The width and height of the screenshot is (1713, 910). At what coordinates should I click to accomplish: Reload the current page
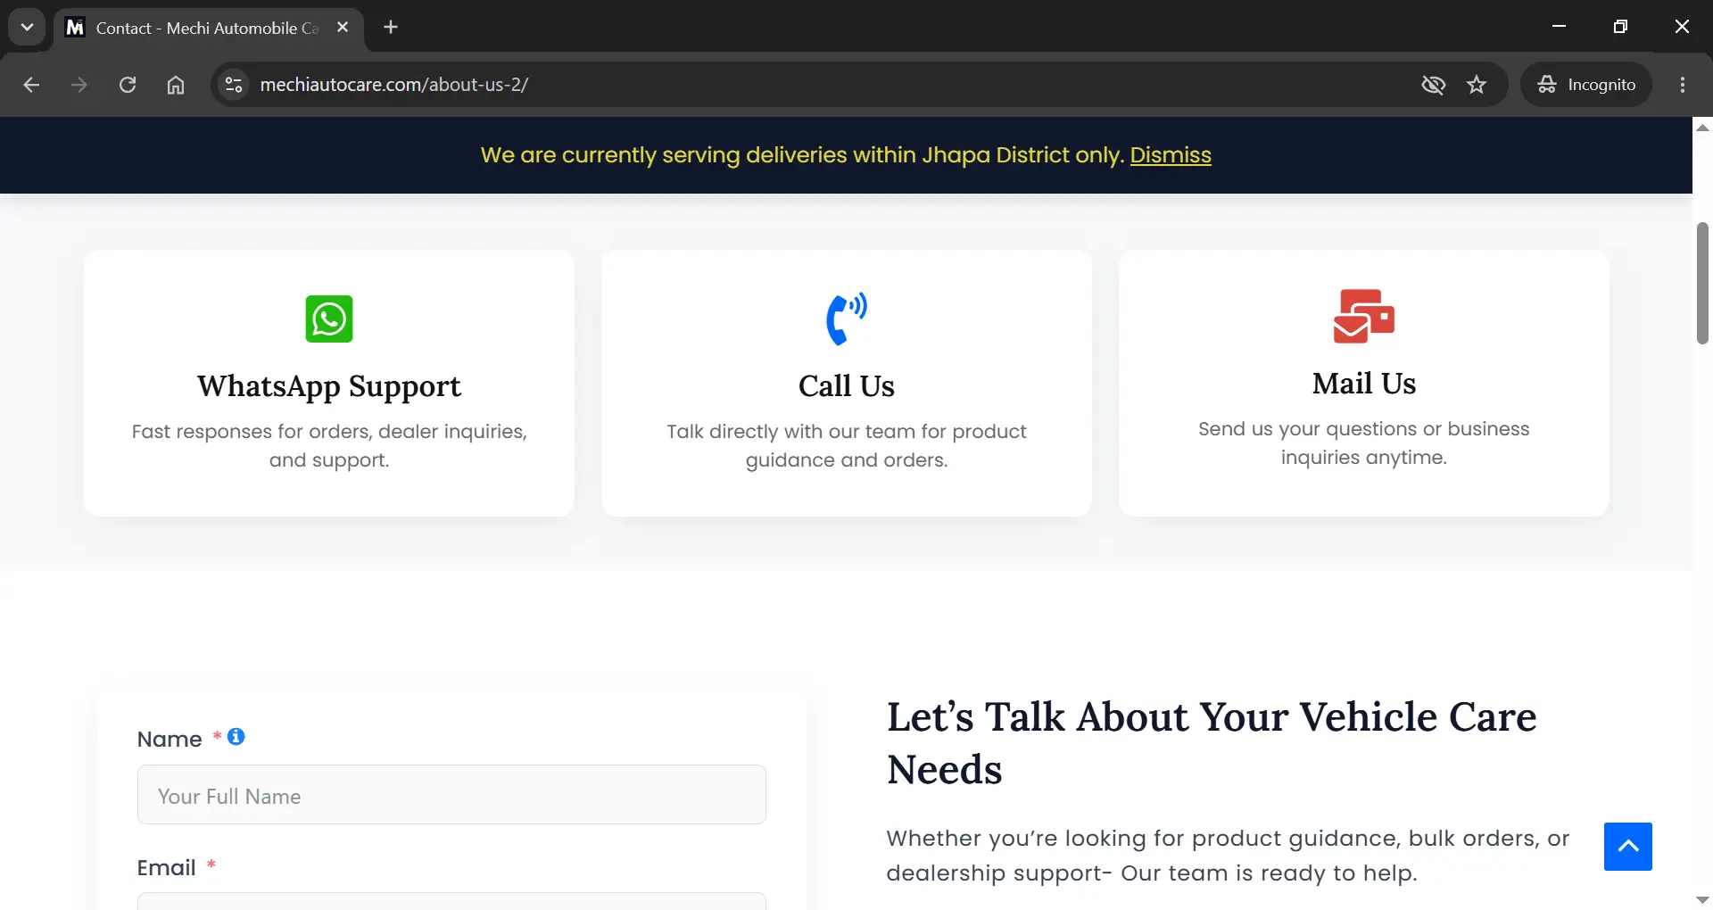[128, 85]
